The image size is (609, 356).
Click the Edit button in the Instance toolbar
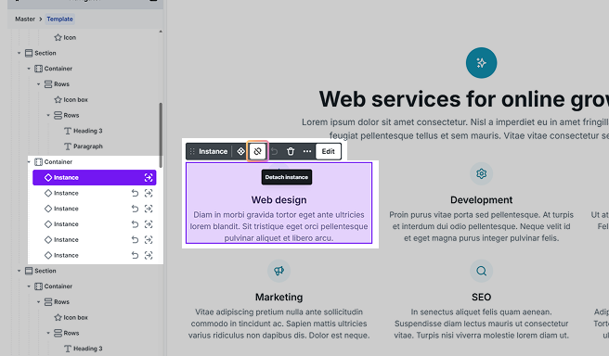[x=329, y=151]
